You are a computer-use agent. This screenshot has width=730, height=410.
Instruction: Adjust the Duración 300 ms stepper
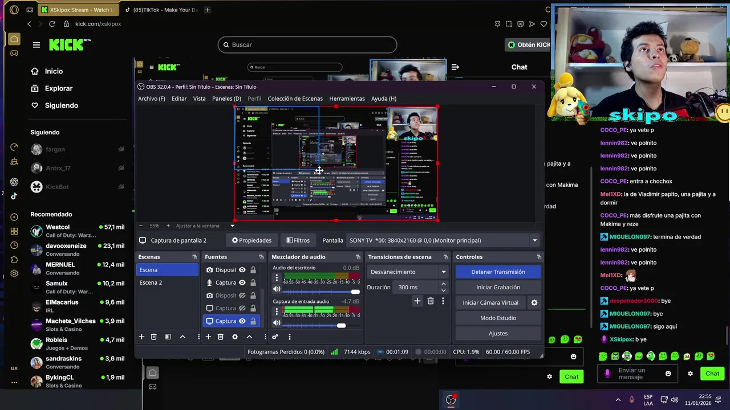[x=444, y=288]
